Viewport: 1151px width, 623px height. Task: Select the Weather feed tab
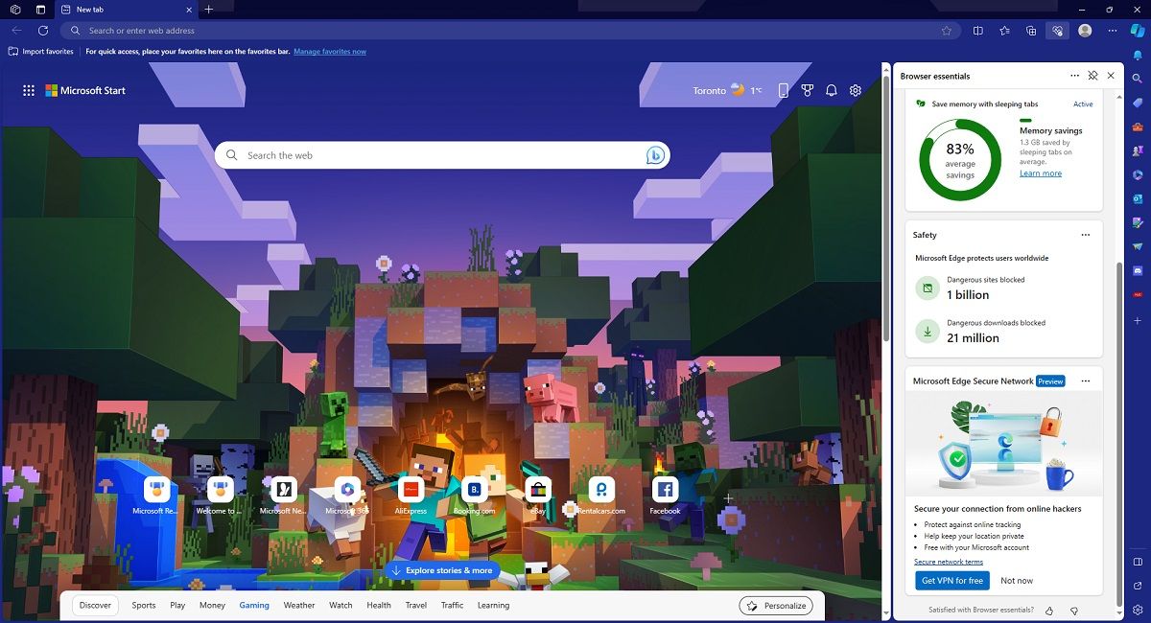point(298,606)
